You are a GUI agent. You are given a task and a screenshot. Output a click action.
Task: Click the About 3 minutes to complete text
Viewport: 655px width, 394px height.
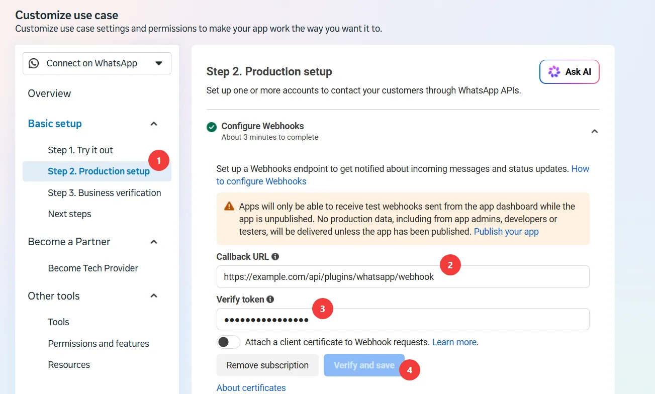point(270,137)
